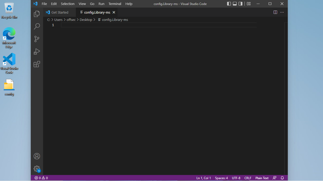Click the notifications bell in status bar
The width and height of the screenshot is (323, 181).
(x=282, y=178)
